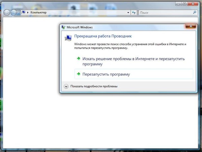The image size is (202, 152).
Task: Click the Прекращена работа Проводник heading
Action: (103, 36)
